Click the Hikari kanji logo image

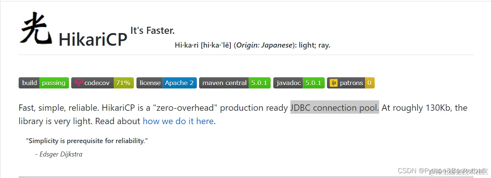click(36, 28)
